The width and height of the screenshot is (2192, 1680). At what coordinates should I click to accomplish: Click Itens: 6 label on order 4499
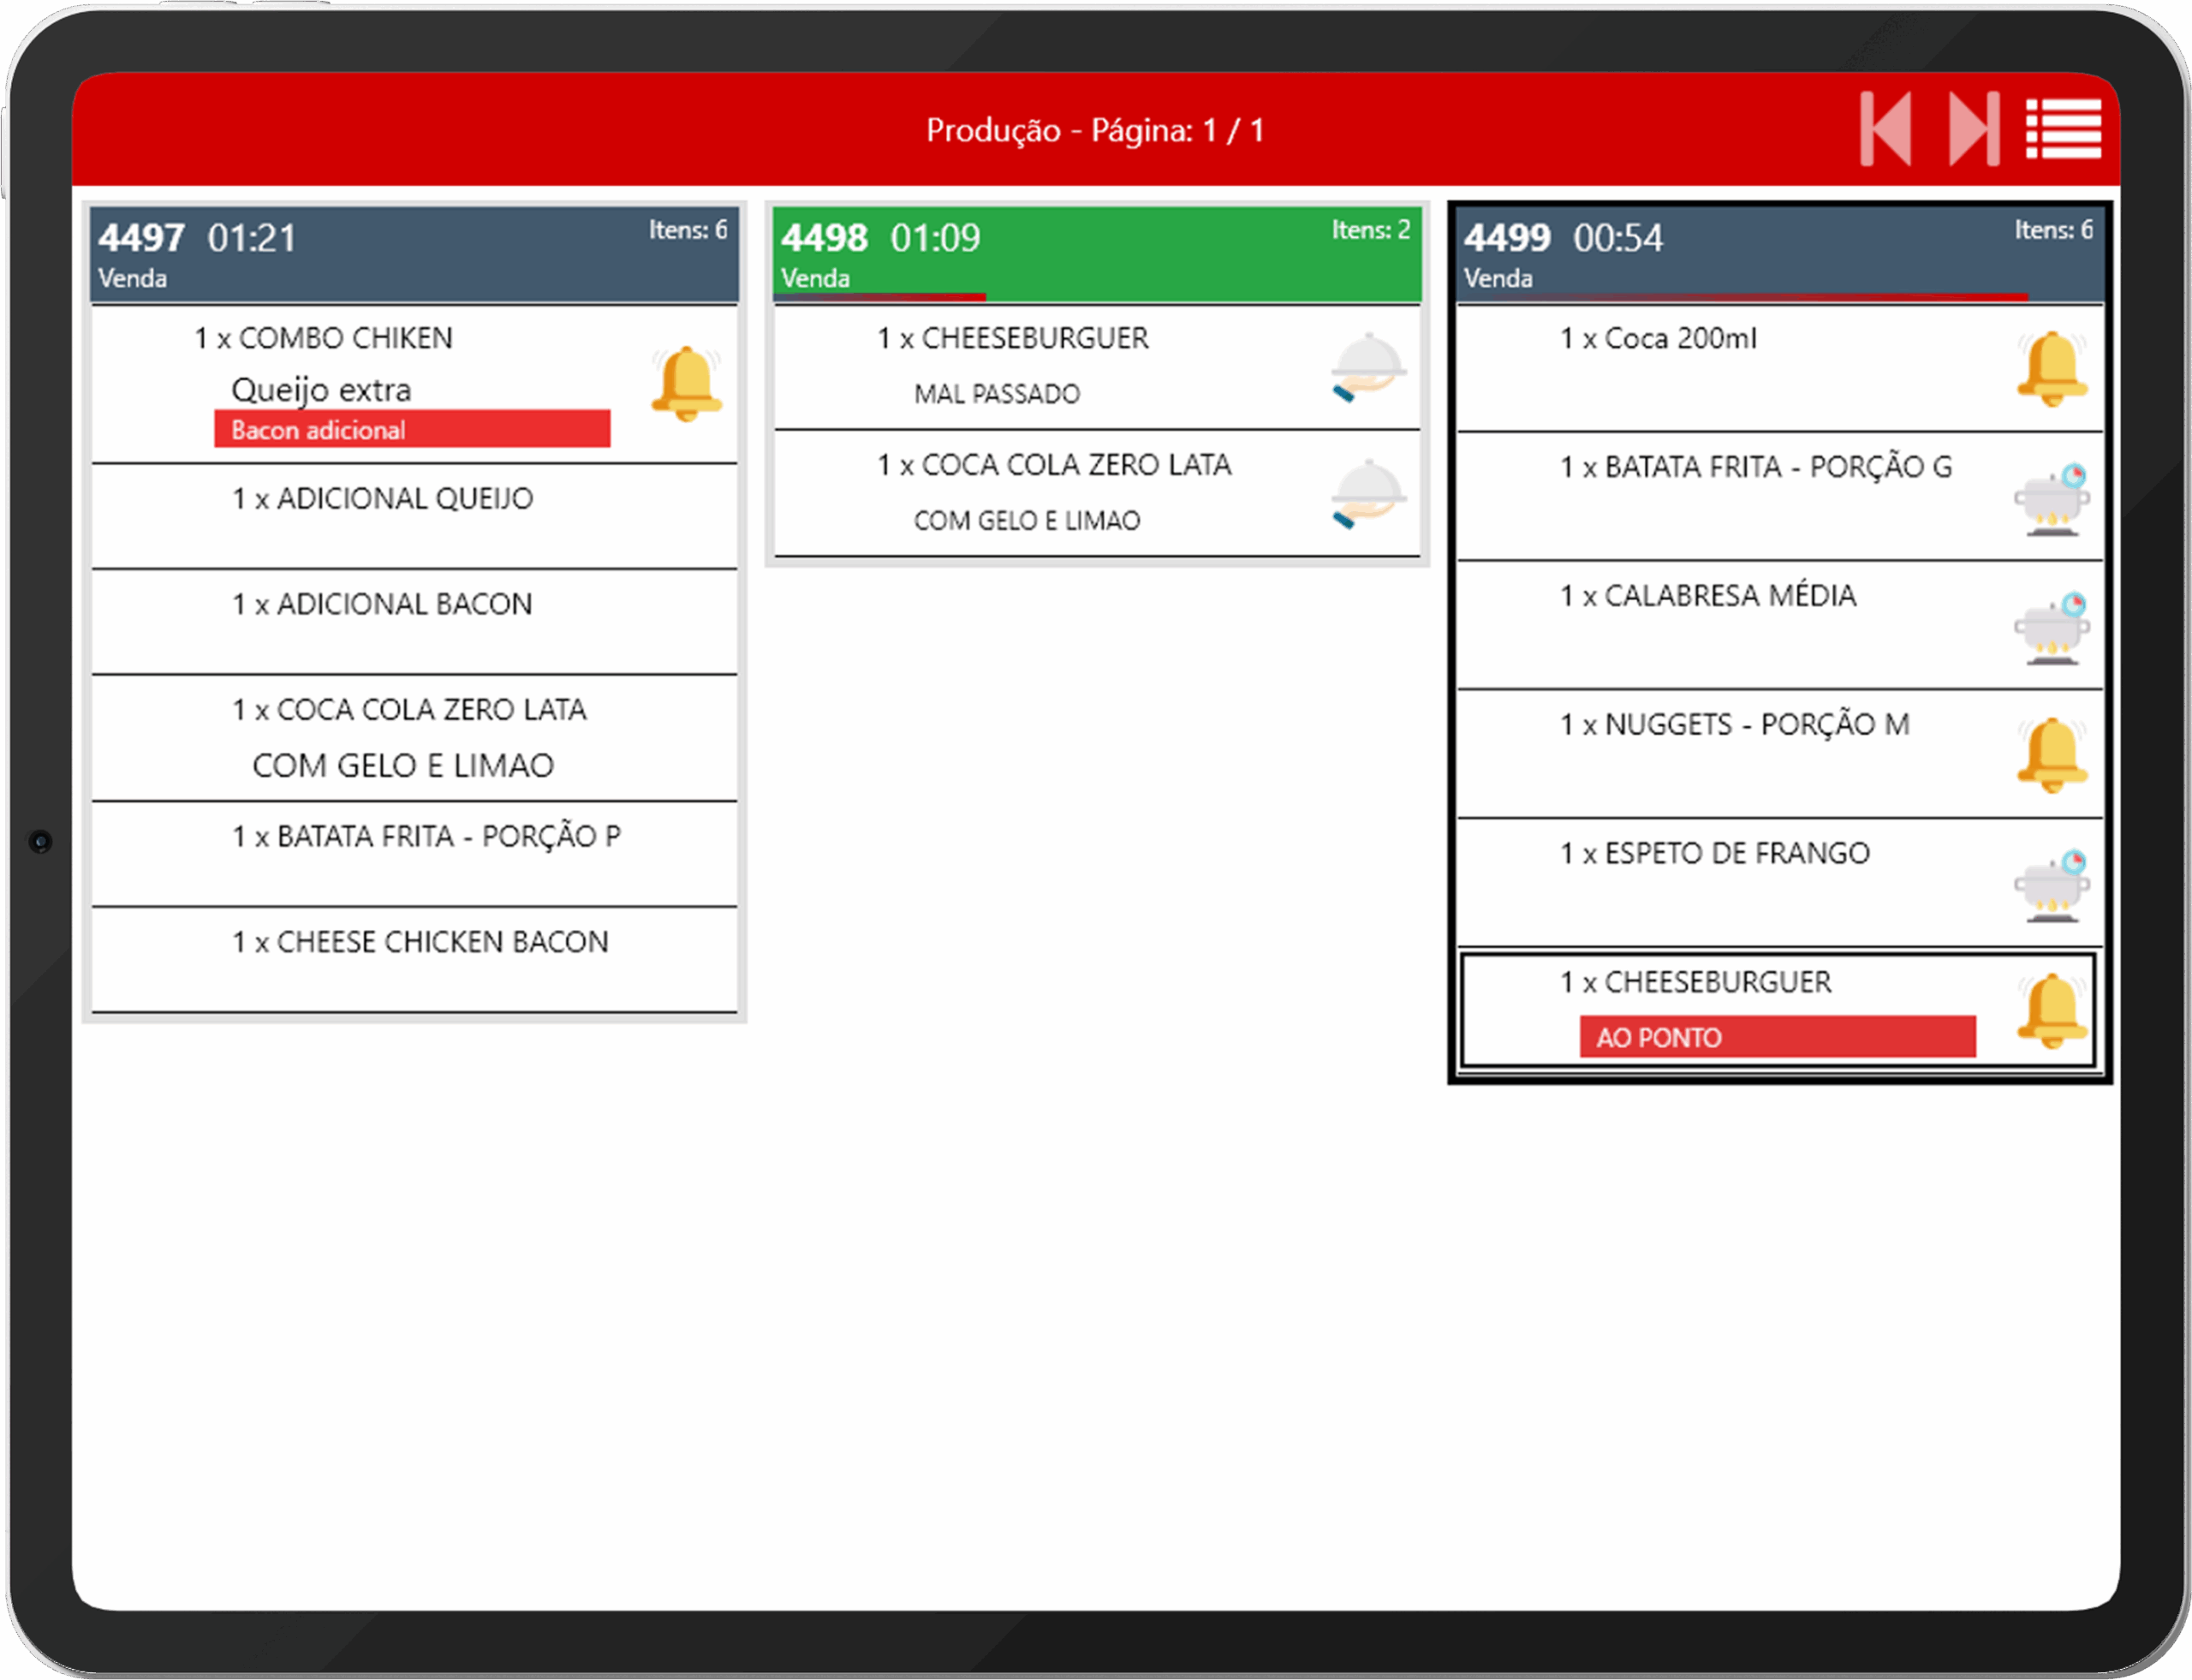[2054, 230]
